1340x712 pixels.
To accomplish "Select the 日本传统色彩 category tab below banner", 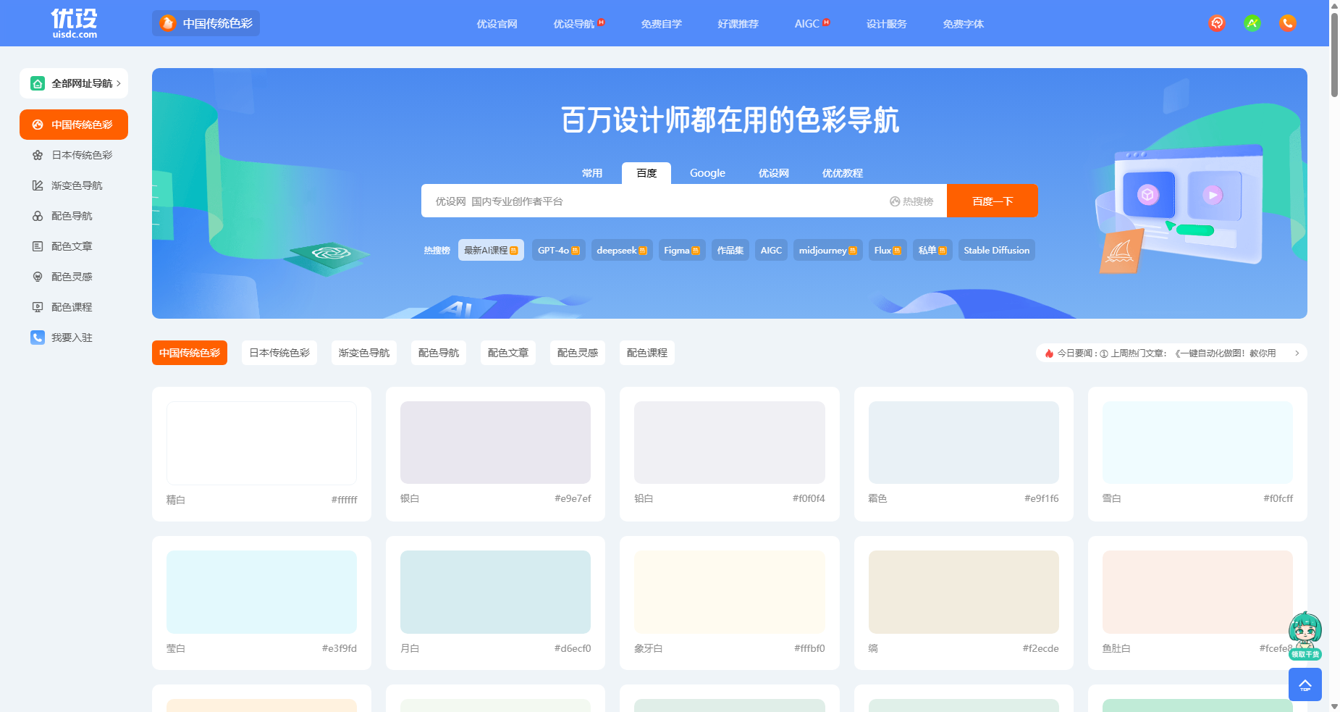I will click(279, 353).
